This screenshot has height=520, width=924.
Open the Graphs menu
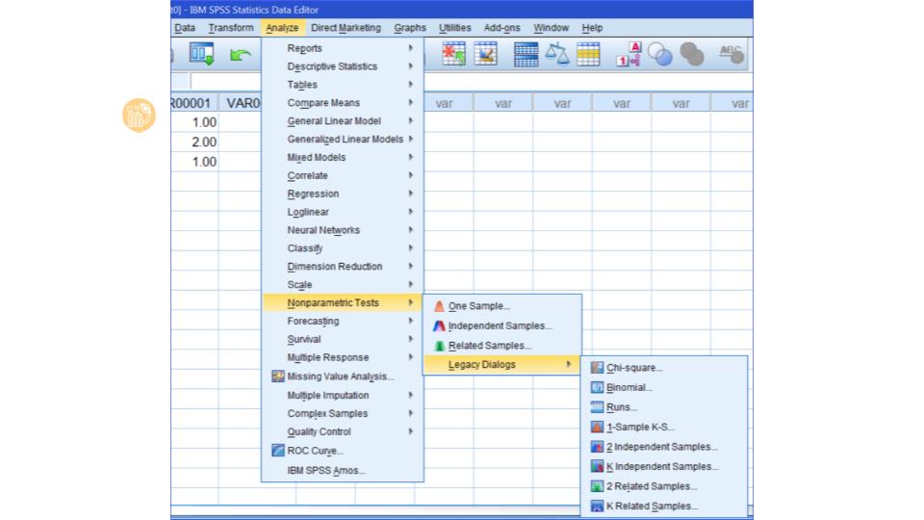click(x=410, y=28)
